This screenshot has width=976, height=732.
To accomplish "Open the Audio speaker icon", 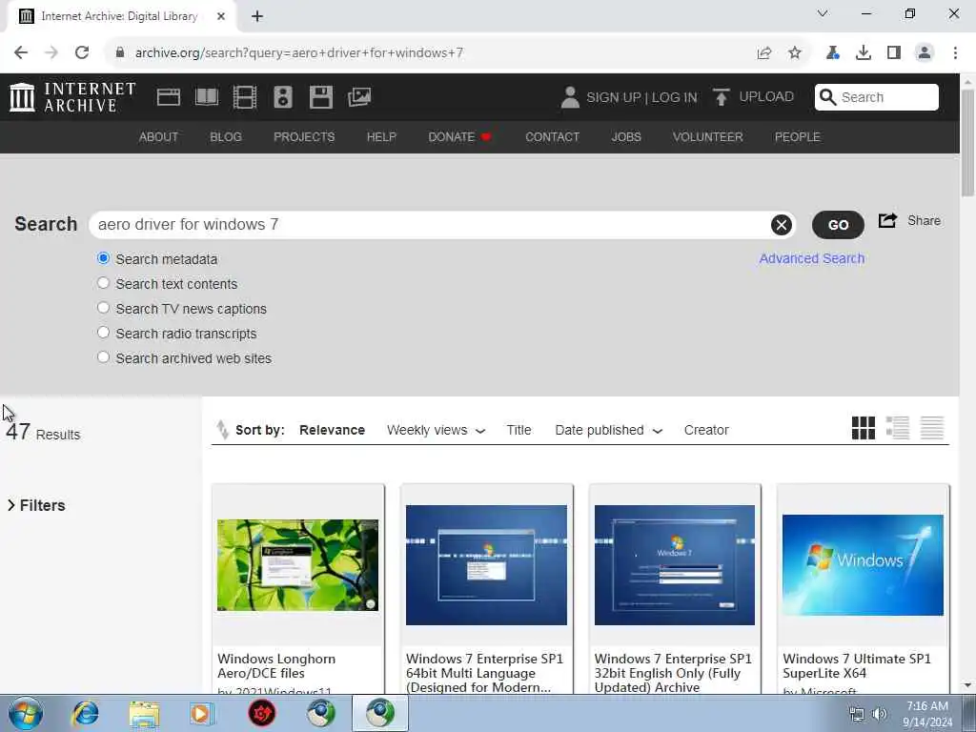I will (282, 97).
